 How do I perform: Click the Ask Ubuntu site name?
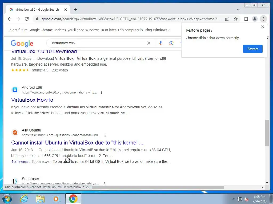tap(31, 130)
